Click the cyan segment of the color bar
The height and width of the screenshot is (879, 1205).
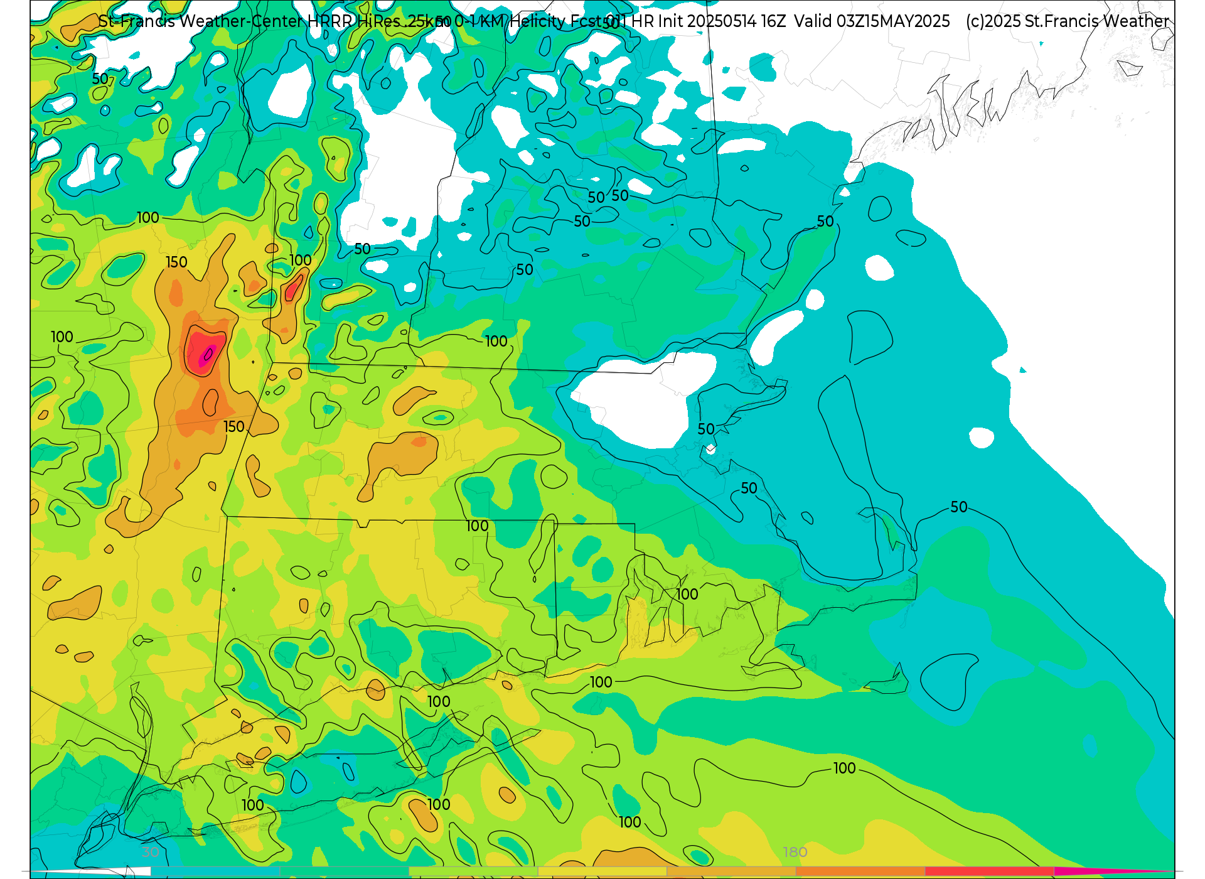click(215, 871)
